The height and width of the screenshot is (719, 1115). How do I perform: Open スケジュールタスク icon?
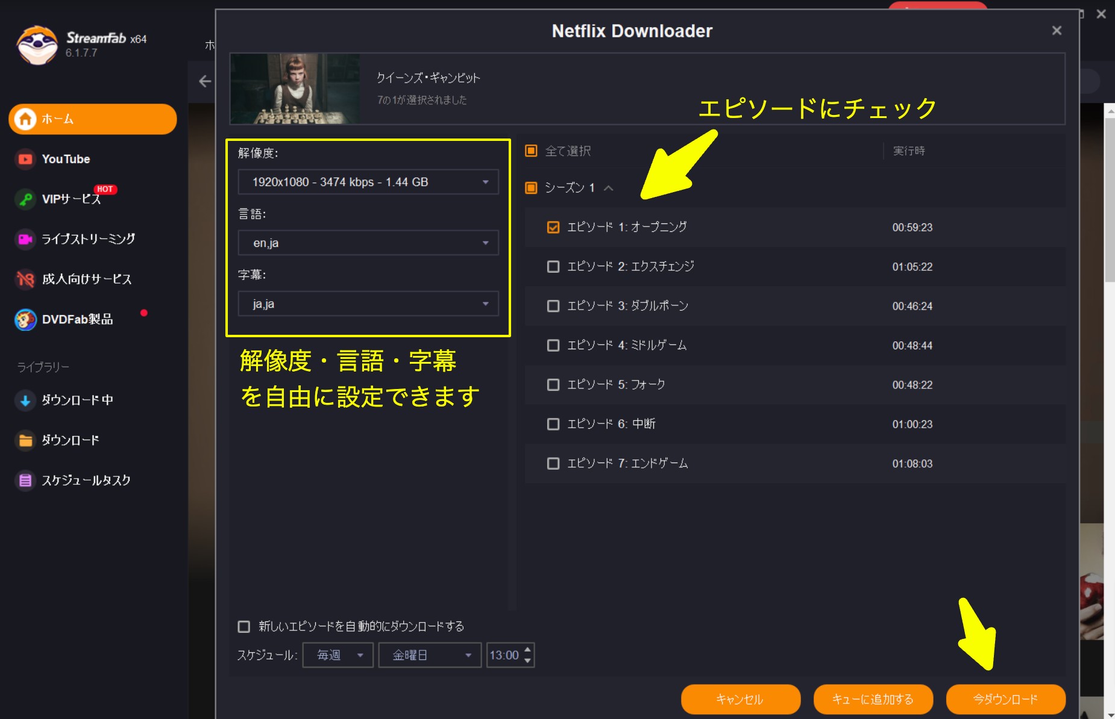pyautogui.click(x=25, y=480)
